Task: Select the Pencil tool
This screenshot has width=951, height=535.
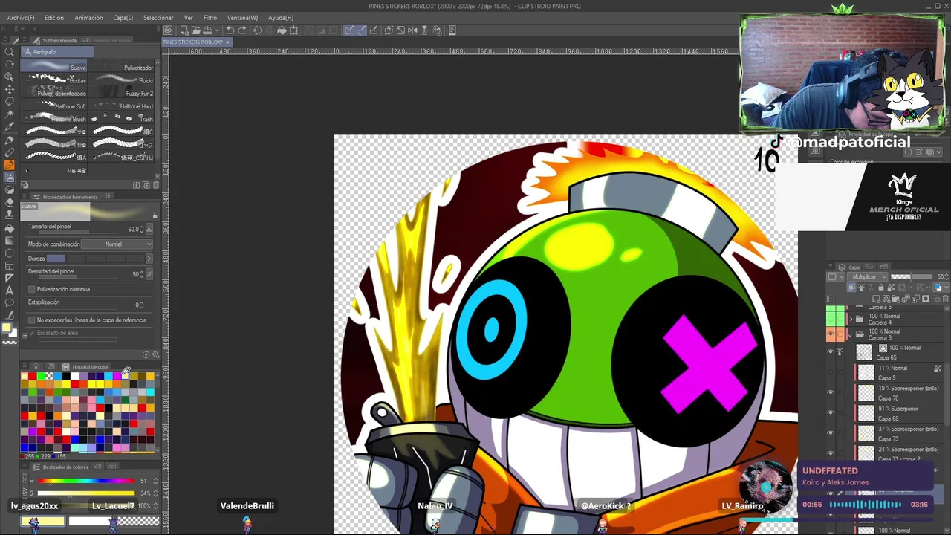Action: (x=10, y=152)
